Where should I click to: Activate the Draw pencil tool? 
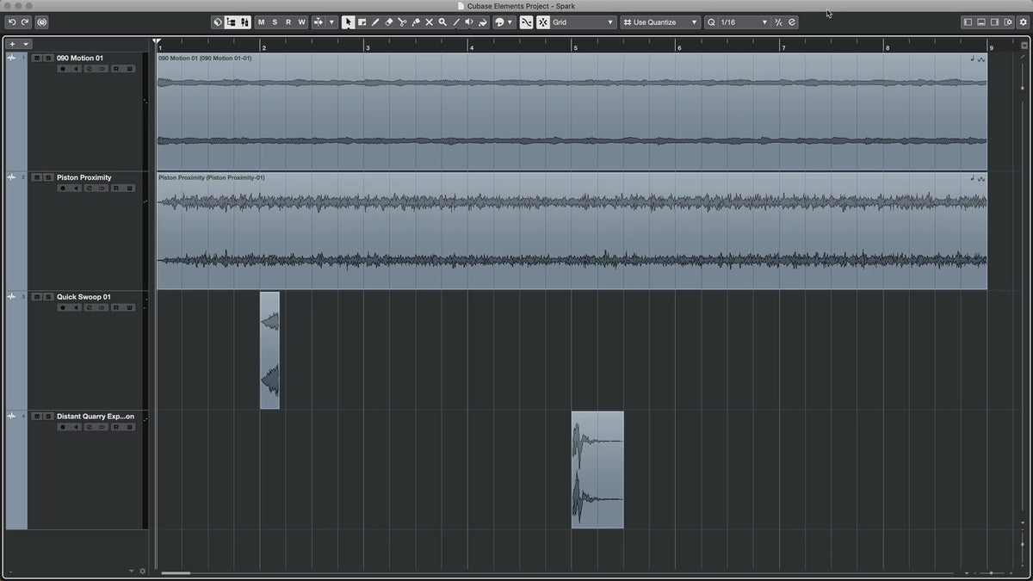coord(374,22)
